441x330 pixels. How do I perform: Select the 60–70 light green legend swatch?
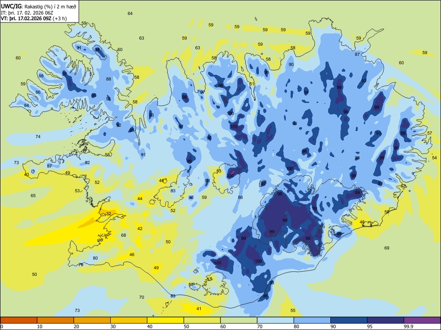pos(239,320)
